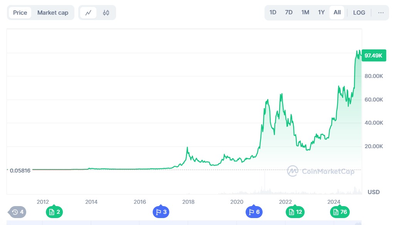Open the history marker labeled 4
The height and width of the screenshot is (225, 396).
[17, 212]
